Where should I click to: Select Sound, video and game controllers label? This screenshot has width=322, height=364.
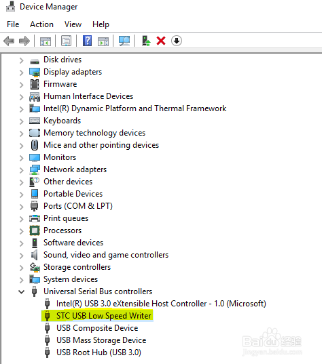click(x=106, y=255)
